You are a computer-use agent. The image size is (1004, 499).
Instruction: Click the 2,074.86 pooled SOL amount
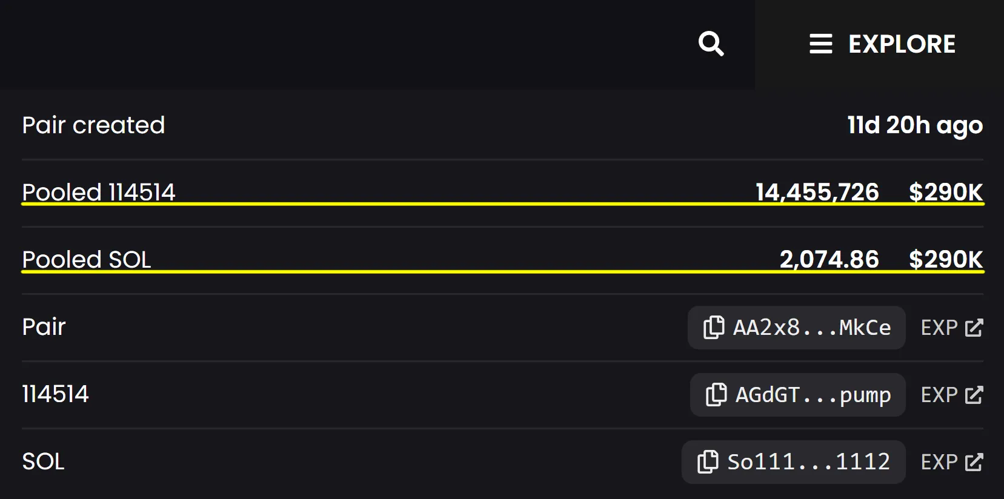(x=829, y=259)
